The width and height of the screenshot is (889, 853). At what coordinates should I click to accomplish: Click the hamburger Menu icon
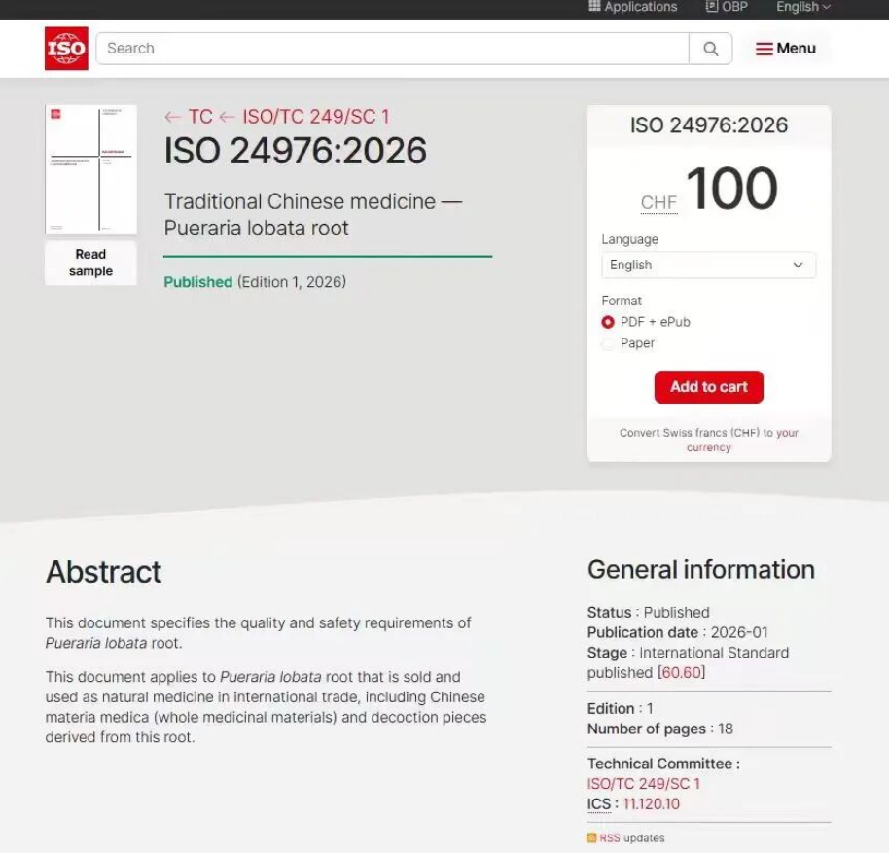click(765, 49)
